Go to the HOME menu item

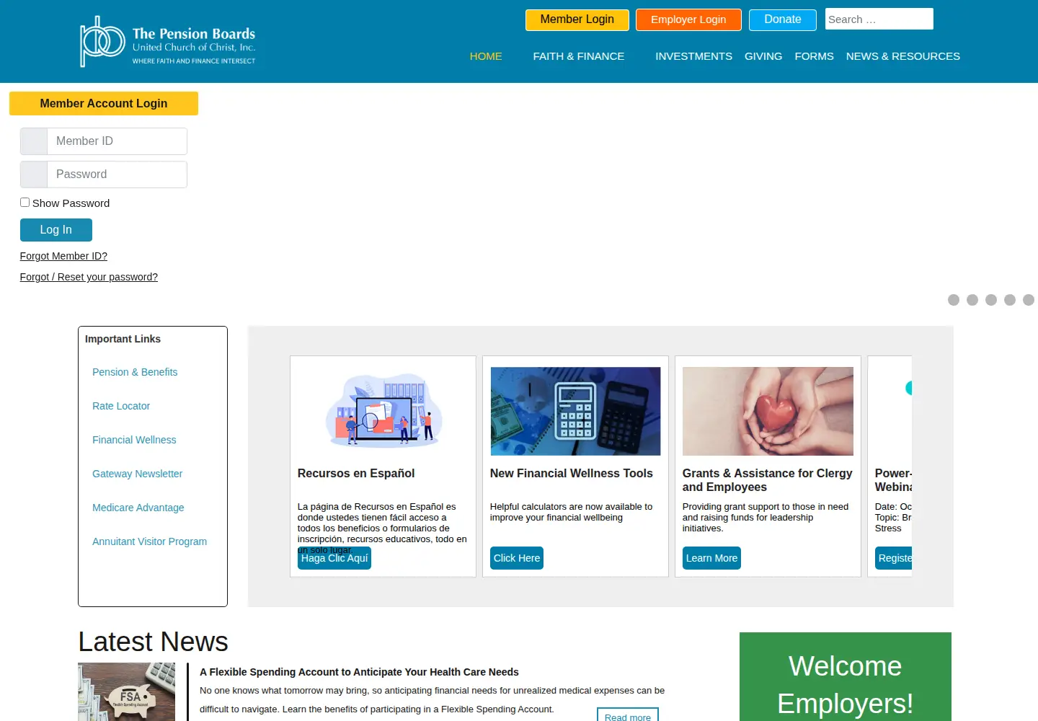[486, 56]
